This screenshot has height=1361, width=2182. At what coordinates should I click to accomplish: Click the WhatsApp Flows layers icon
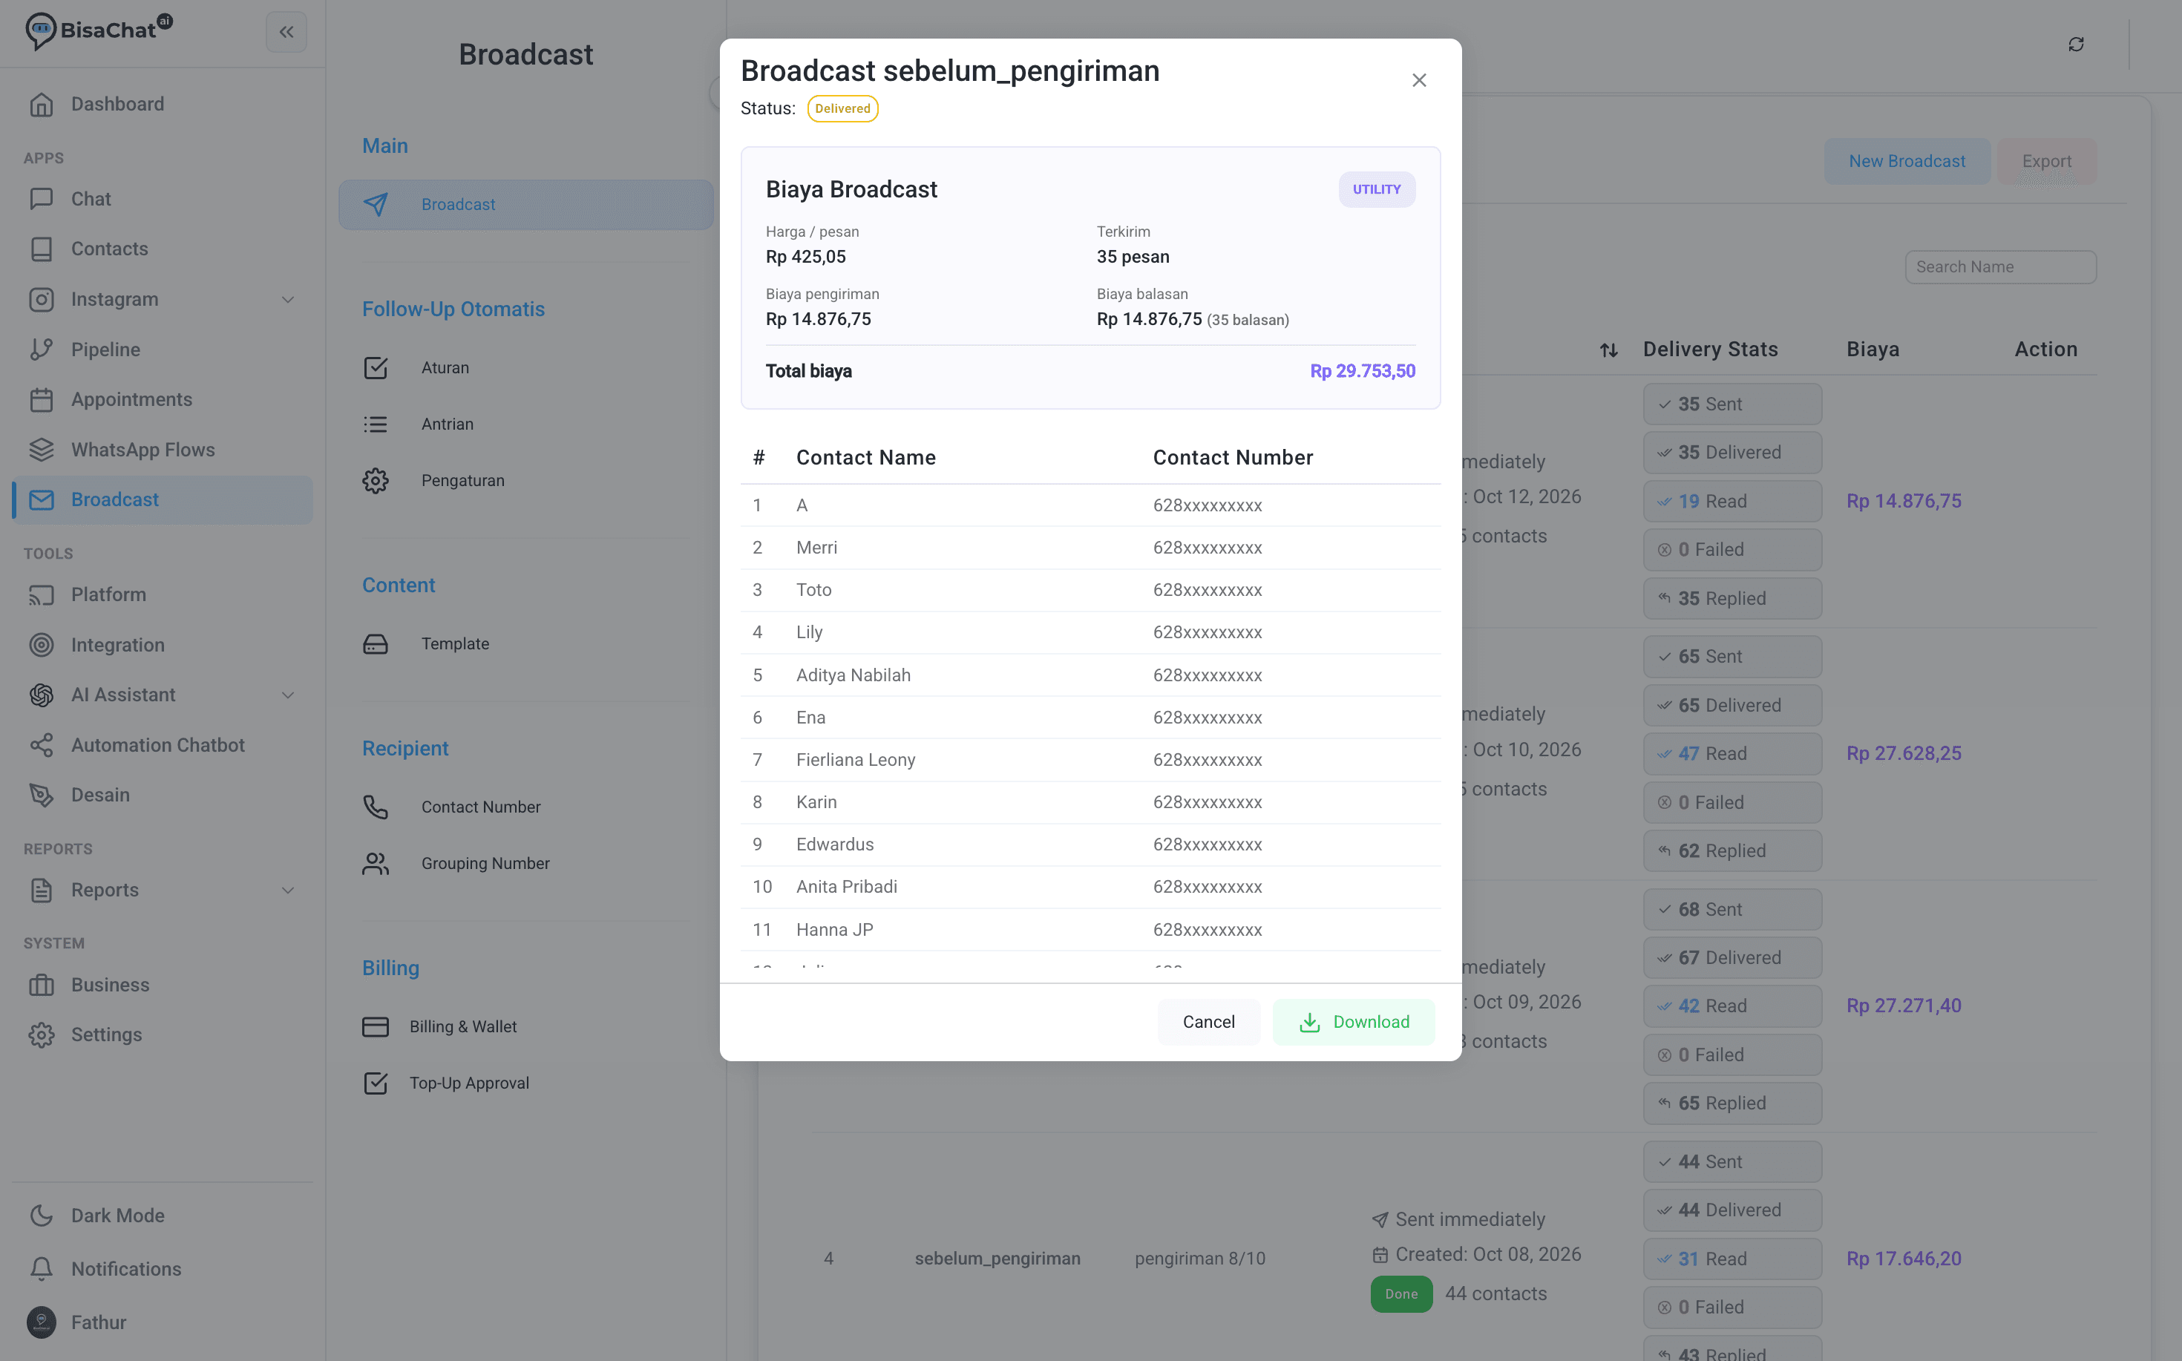(42, 449)
